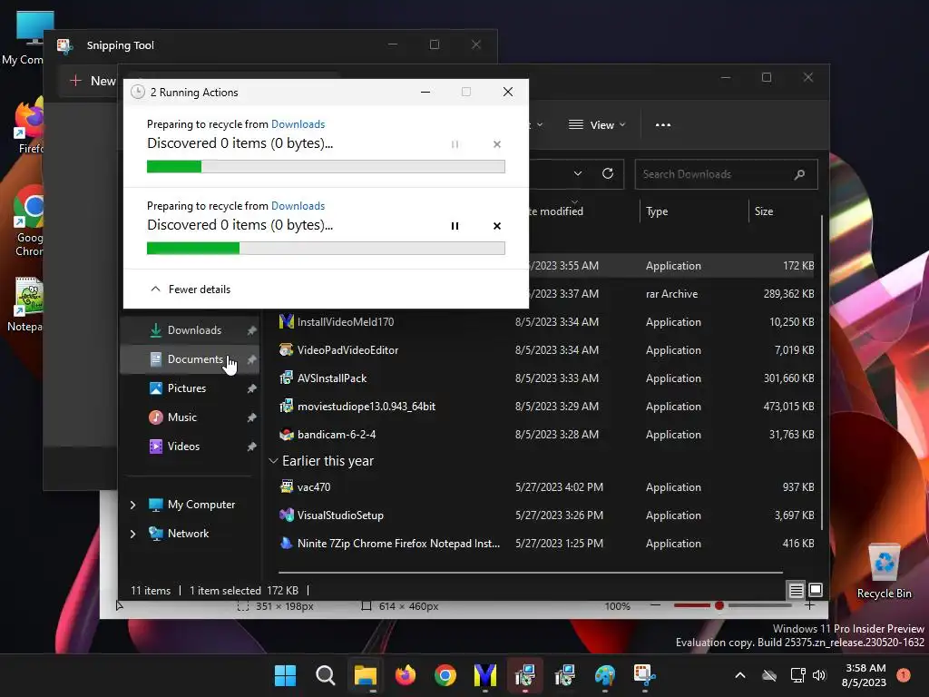Select AVSInstallPack file icon
The image size is (929, 697).
pyautogui.click(x=287, y=378)
